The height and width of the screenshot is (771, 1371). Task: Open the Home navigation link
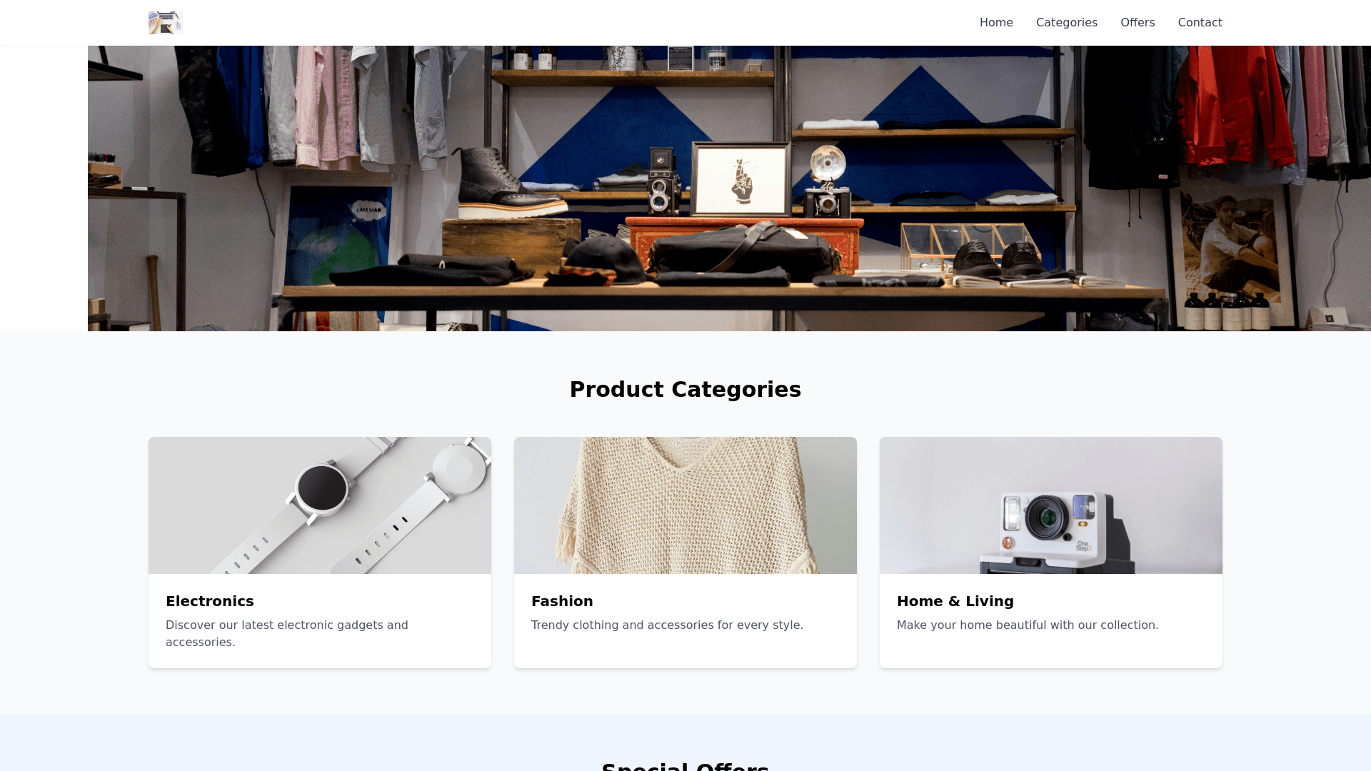[x=996, y=23]
